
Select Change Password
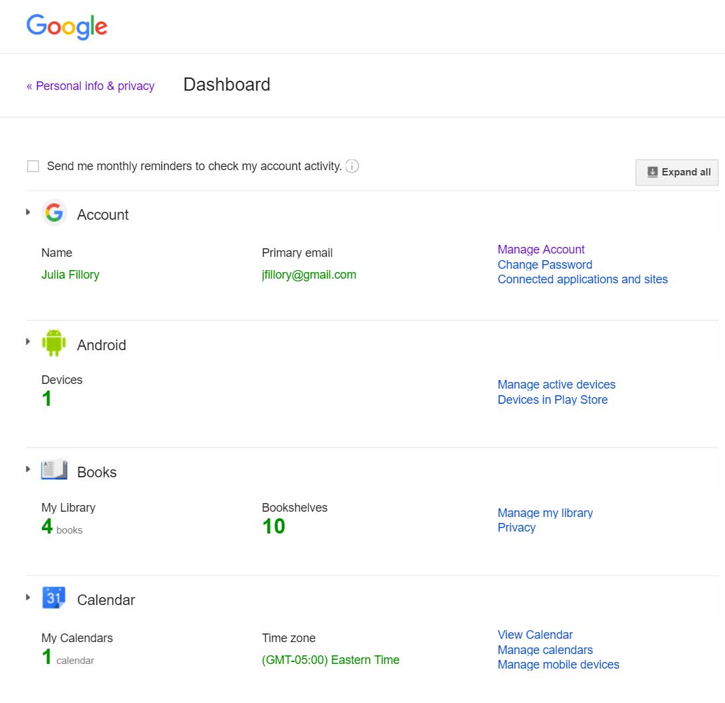point(544,264)
